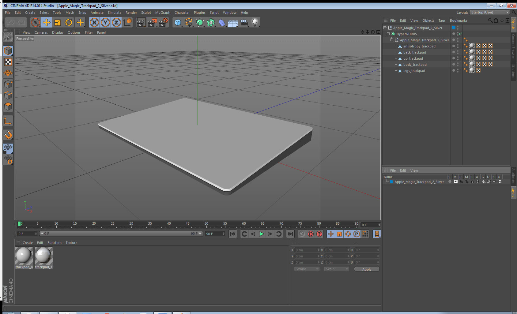Go to the end of animation
The width and height of the screenshot is (517, 314).
pos(290,234)
